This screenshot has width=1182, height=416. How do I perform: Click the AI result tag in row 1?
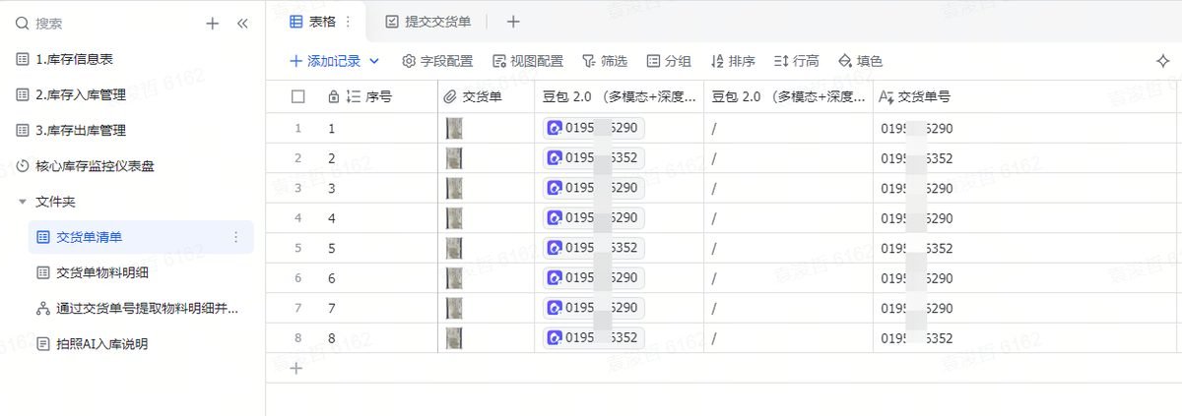click(x=593, y=128)
